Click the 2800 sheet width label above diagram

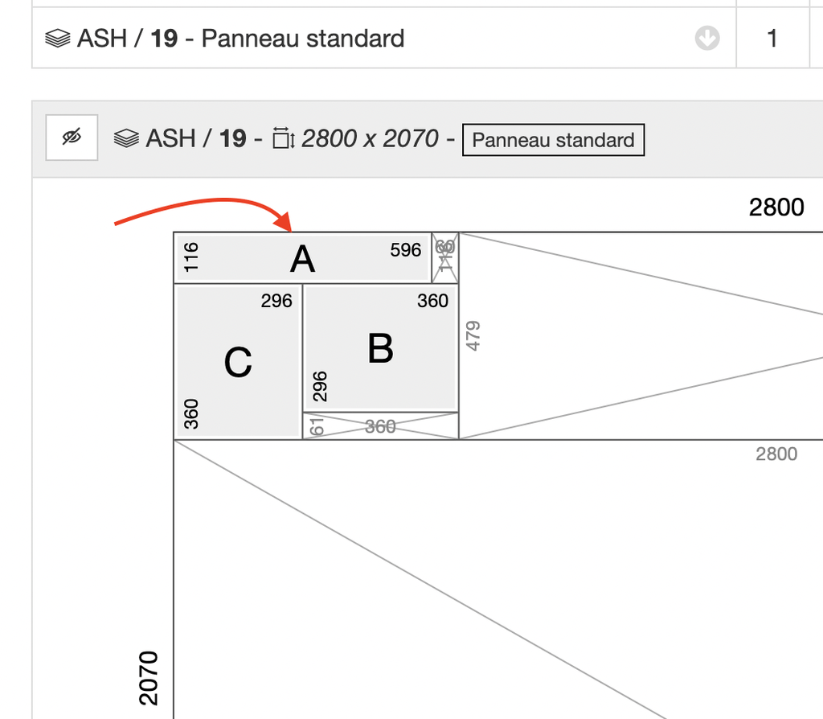[776, 207]
